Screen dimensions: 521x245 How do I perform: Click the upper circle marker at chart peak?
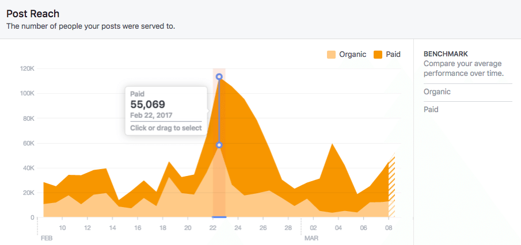[219, 76]
